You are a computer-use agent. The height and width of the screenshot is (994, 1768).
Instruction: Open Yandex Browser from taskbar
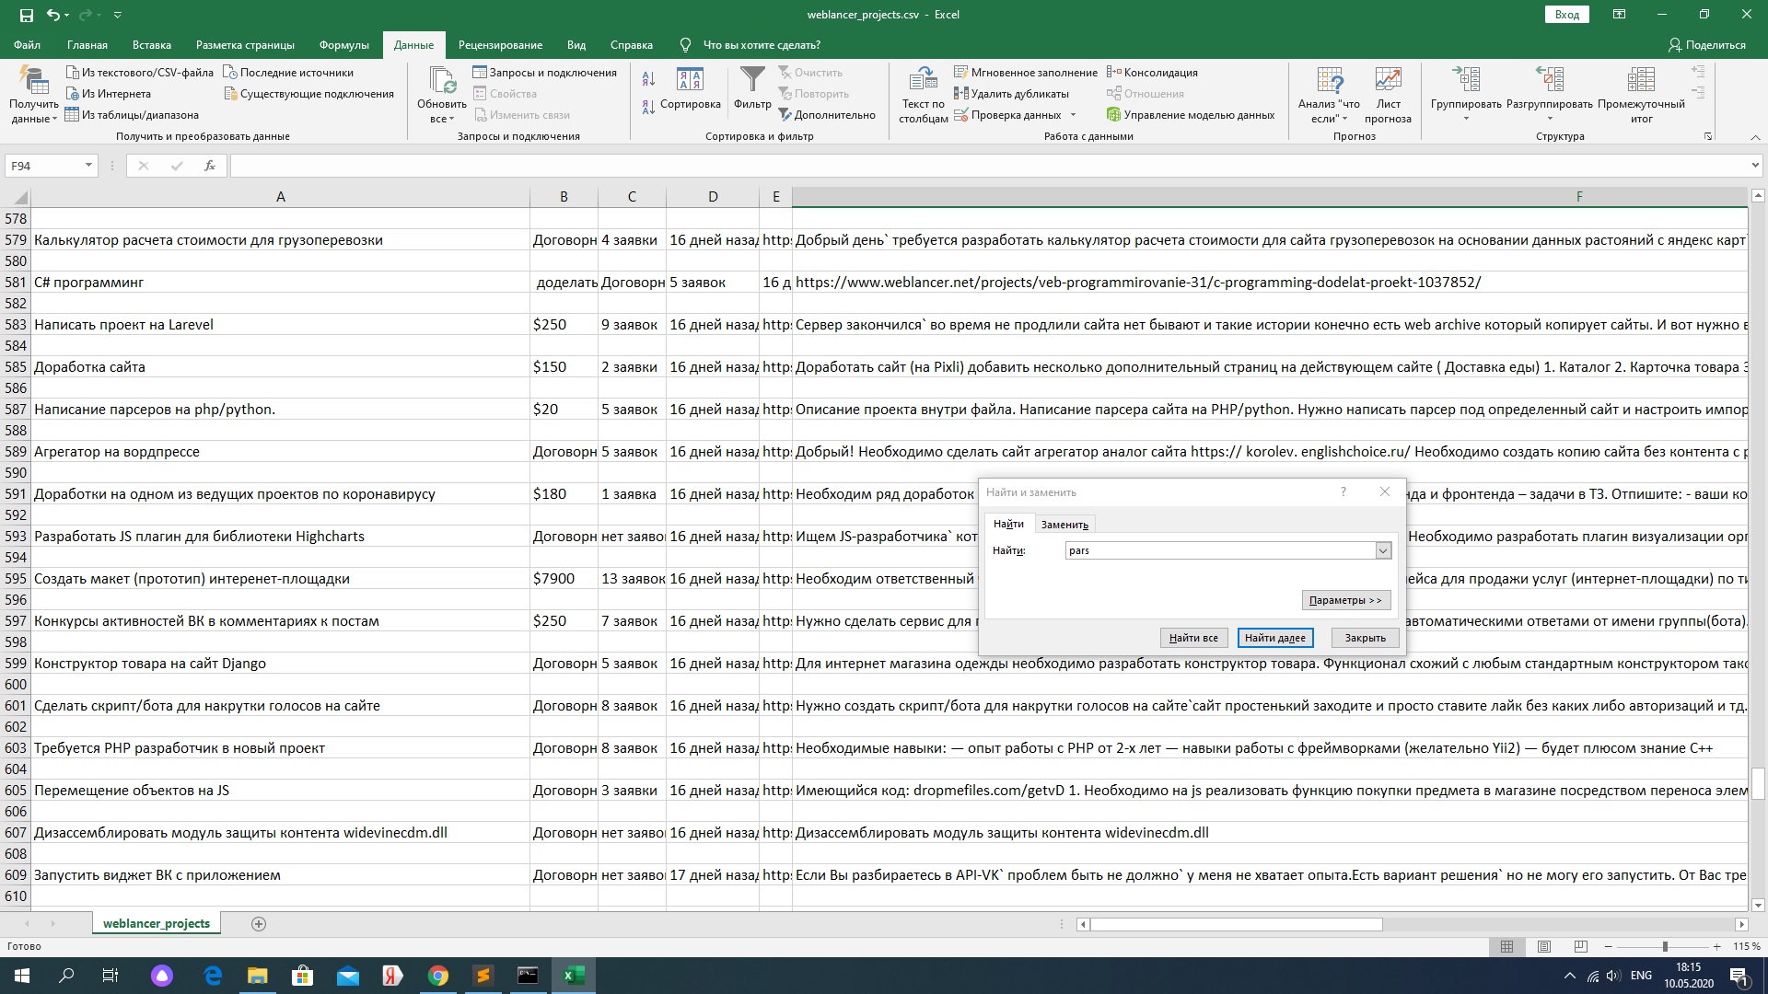pos(392,976)
